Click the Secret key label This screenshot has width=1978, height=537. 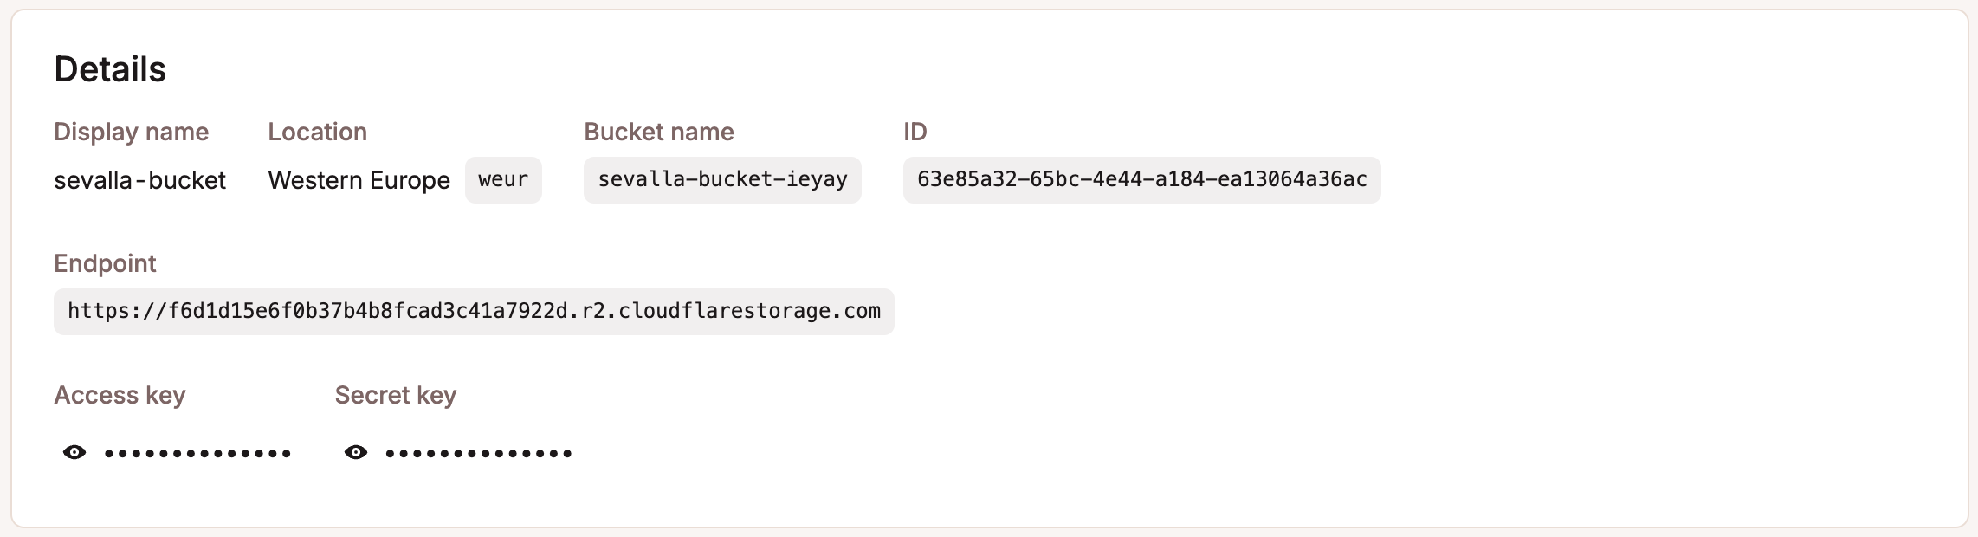[396, 395]
